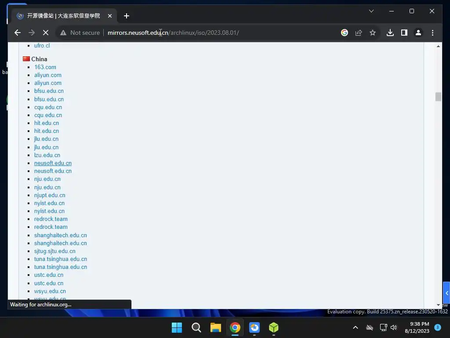Open 163.com mirror link
The width and height of the screenshot is (450, 338).
45,67
